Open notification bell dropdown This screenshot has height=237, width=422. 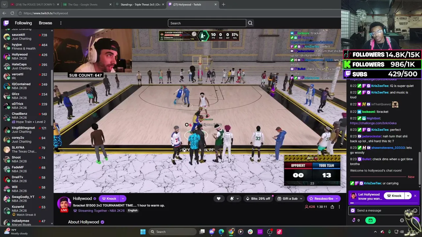click(234, 198)
